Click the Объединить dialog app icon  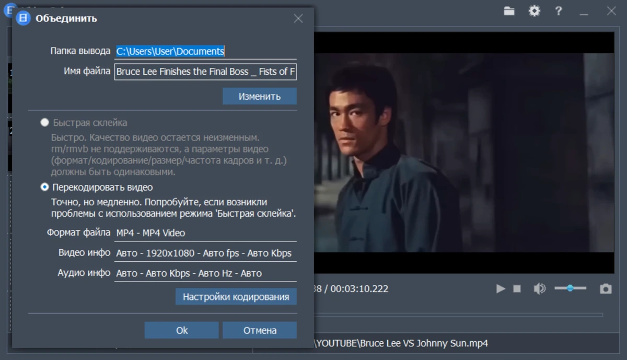click(x=23, y=19)
